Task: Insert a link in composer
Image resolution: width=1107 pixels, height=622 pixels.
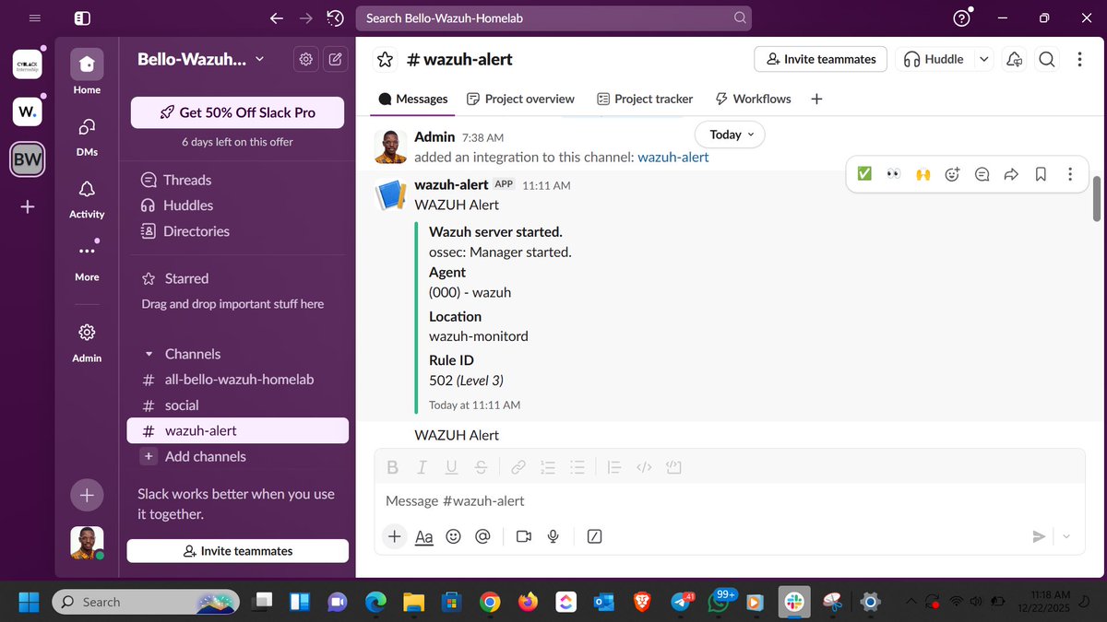Action: coord(518,467)
